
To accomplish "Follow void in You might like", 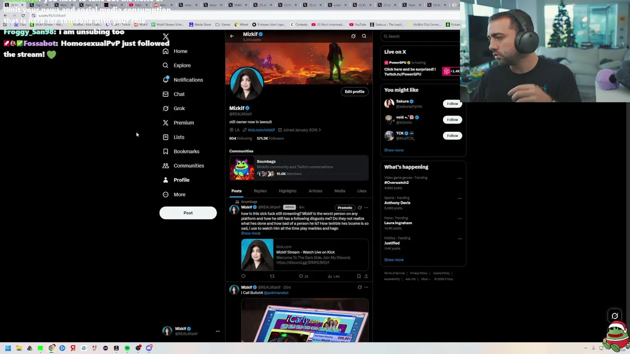I will point(452,119).
